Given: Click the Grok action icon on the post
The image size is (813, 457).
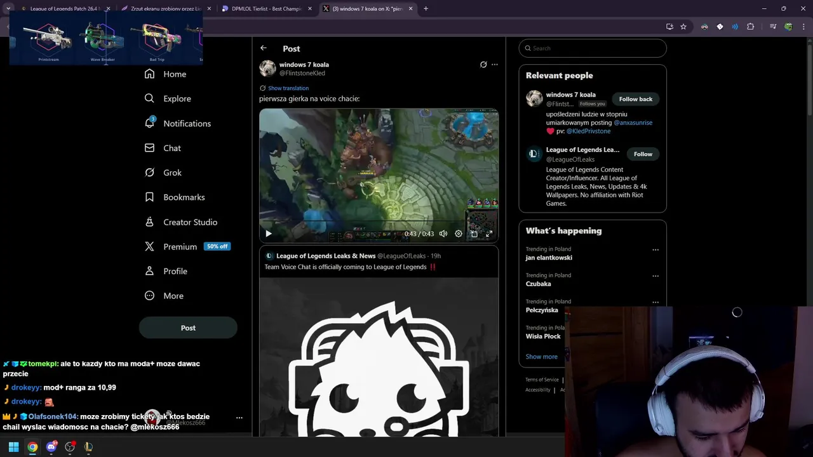Looking at the screenshot, I should pyautogui.click(x=483, y=65).
